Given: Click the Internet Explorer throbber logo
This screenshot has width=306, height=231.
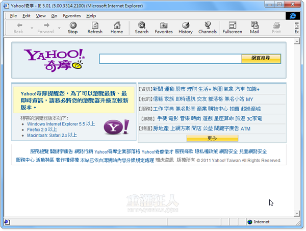Looking at the screenshot, I should [293, 16].
